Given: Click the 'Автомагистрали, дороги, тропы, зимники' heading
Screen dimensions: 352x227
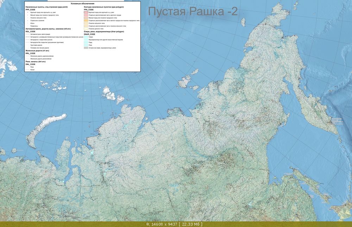Looking at the screenshot, I should point(48,29).
